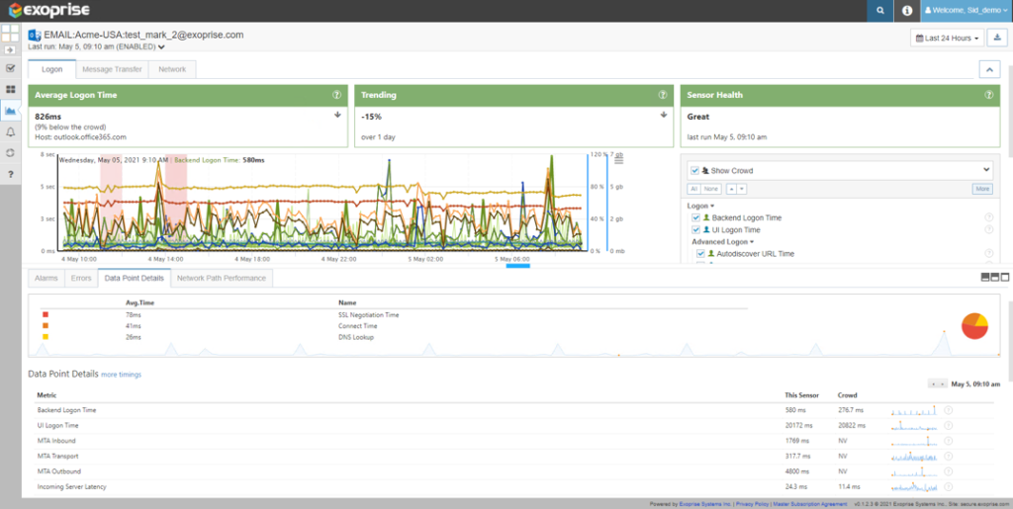Open the Errors tab

[81, 278]
